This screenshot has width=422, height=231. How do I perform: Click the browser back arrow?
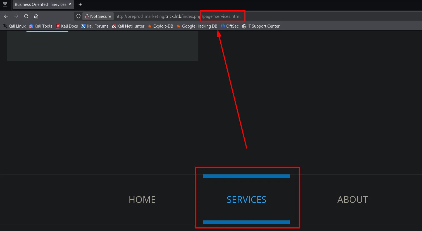pyautogui.click(x=6, y=16)
